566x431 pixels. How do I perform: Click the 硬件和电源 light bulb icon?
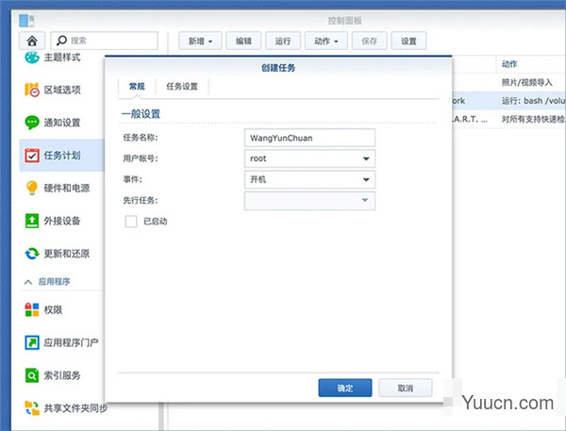[x=32, y=188]
